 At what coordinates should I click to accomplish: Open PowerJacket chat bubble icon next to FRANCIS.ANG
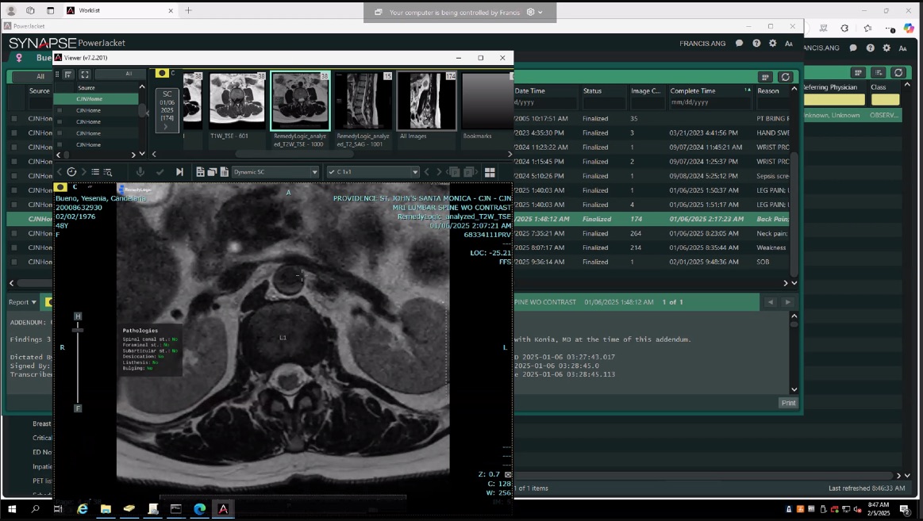740,43
